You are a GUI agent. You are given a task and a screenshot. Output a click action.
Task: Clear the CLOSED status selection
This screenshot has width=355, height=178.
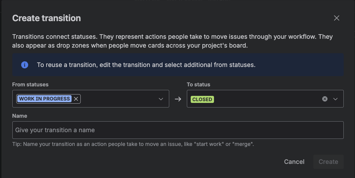coord(325,99)
